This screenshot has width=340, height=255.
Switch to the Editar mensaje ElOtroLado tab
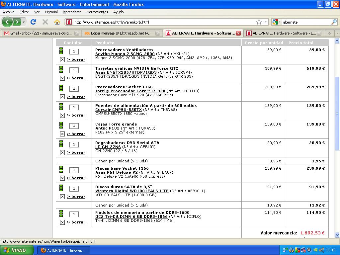pos(122,33)
